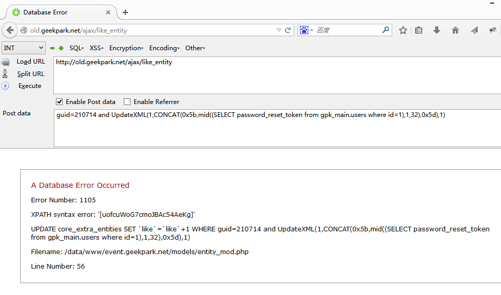Viewport: 501px width, 295px height.
Task: Go back with the browser back arrow
Action: (10, 31)
